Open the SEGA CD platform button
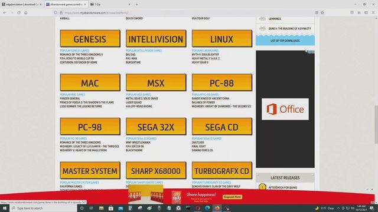 coord(222,127)
